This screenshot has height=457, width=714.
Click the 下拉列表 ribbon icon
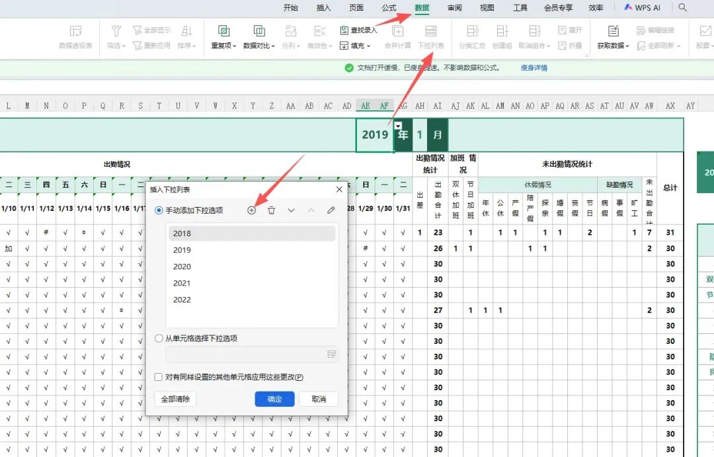431,32
